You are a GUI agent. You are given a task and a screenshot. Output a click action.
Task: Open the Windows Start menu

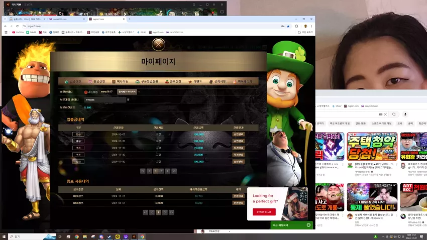pos(4,236)
